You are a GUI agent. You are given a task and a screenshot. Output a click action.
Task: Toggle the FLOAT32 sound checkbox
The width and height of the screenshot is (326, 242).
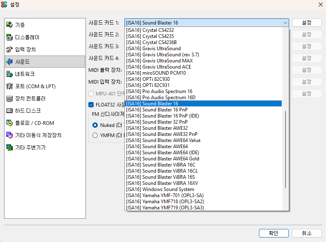(91, 104)
